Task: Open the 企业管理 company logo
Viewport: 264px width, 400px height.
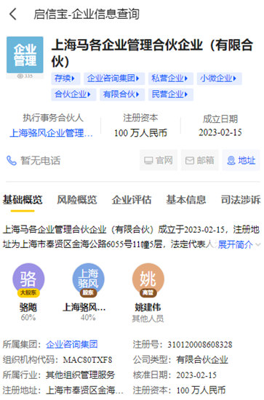Action: coord(25,55)
